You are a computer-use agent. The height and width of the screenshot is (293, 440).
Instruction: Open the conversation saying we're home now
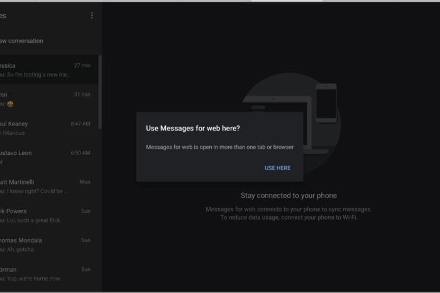click(x=49, y=274)
